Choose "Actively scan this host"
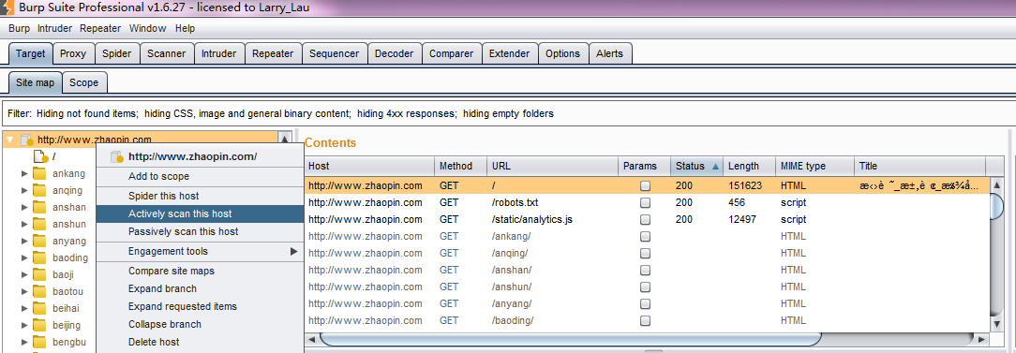This screenshot has width=1016, height=353. [x=200, y=213]
